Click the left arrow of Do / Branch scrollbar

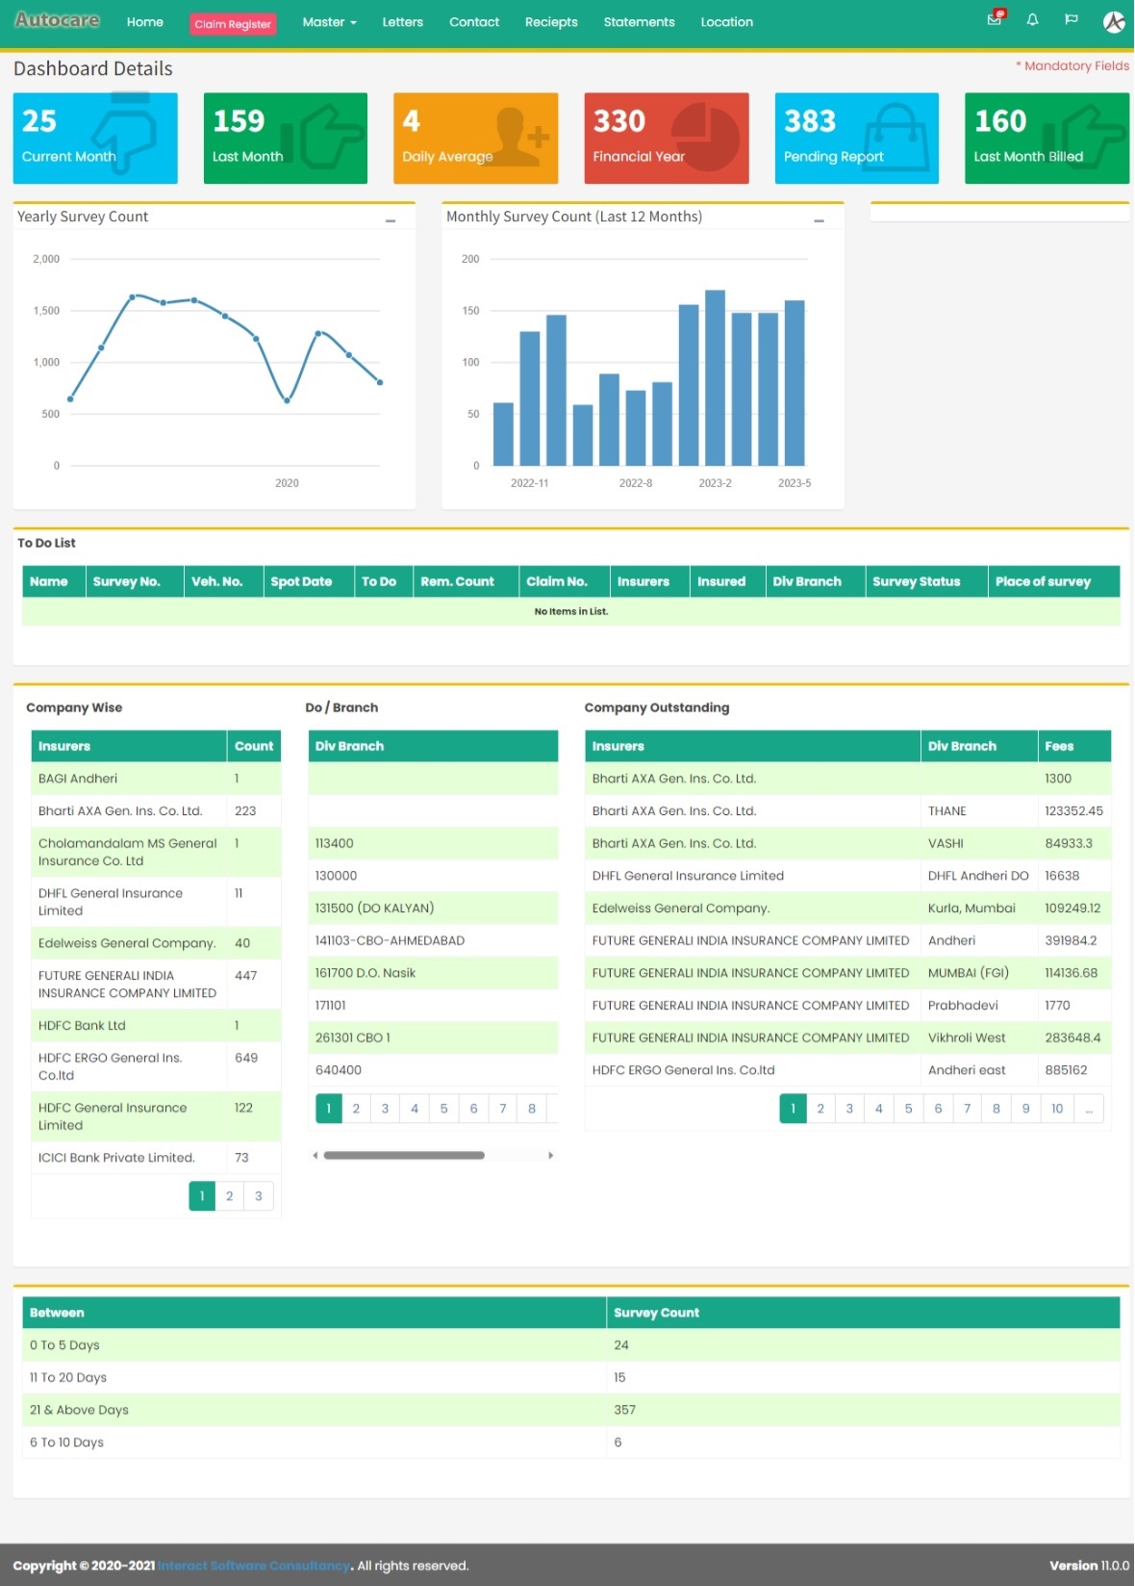click(315, 1155)
